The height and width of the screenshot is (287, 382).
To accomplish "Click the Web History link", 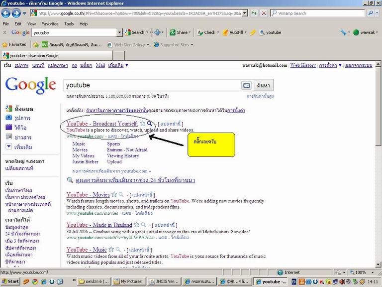I will [x=303, y=65].
